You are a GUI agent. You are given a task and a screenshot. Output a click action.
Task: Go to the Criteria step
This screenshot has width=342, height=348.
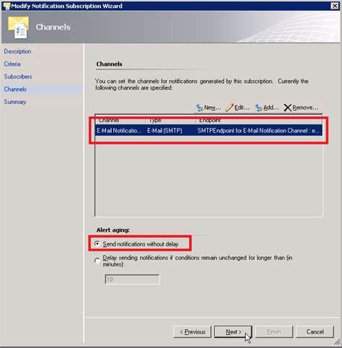tap(12, 64)
